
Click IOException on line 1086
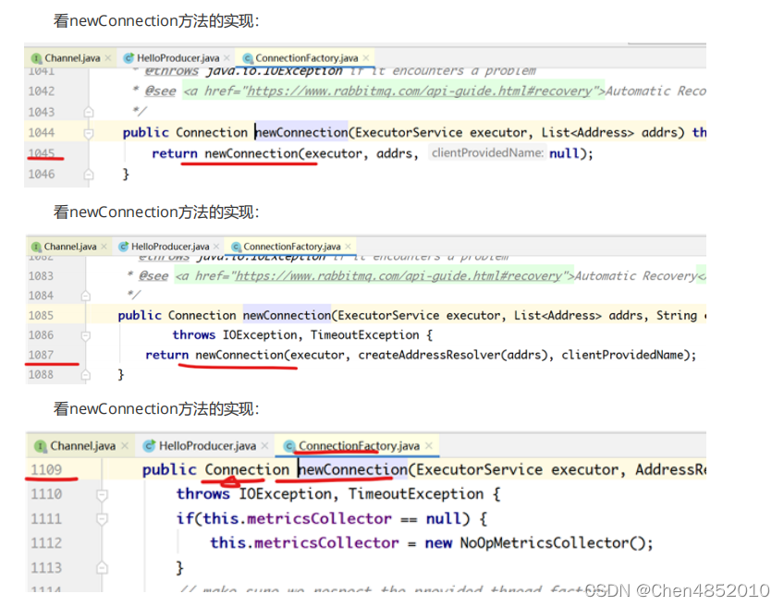260,334
